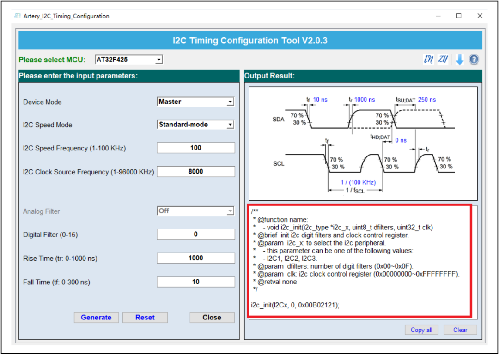
Task: Switch language to Chinese with ZH icon
Action: [443, 60]
